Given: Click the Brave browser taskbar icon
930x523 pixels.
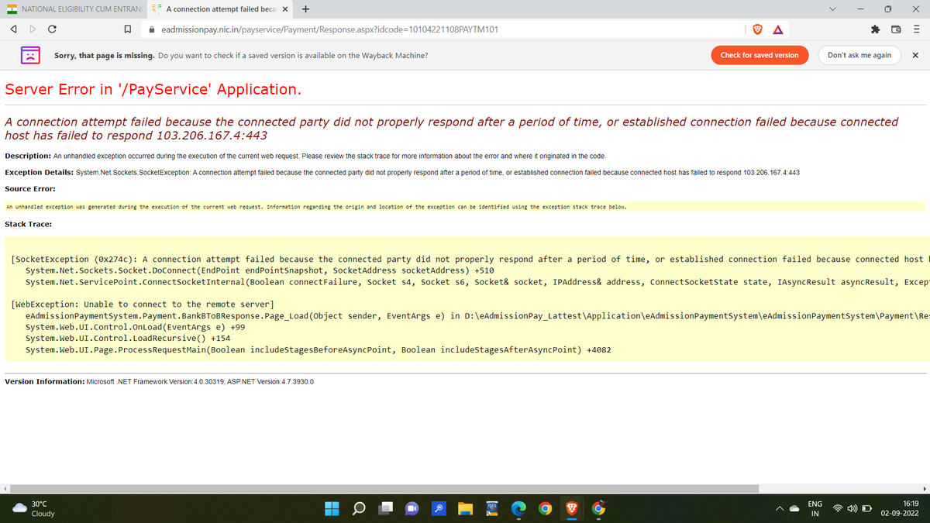Looking at the screenshot, I should [572, 508].
